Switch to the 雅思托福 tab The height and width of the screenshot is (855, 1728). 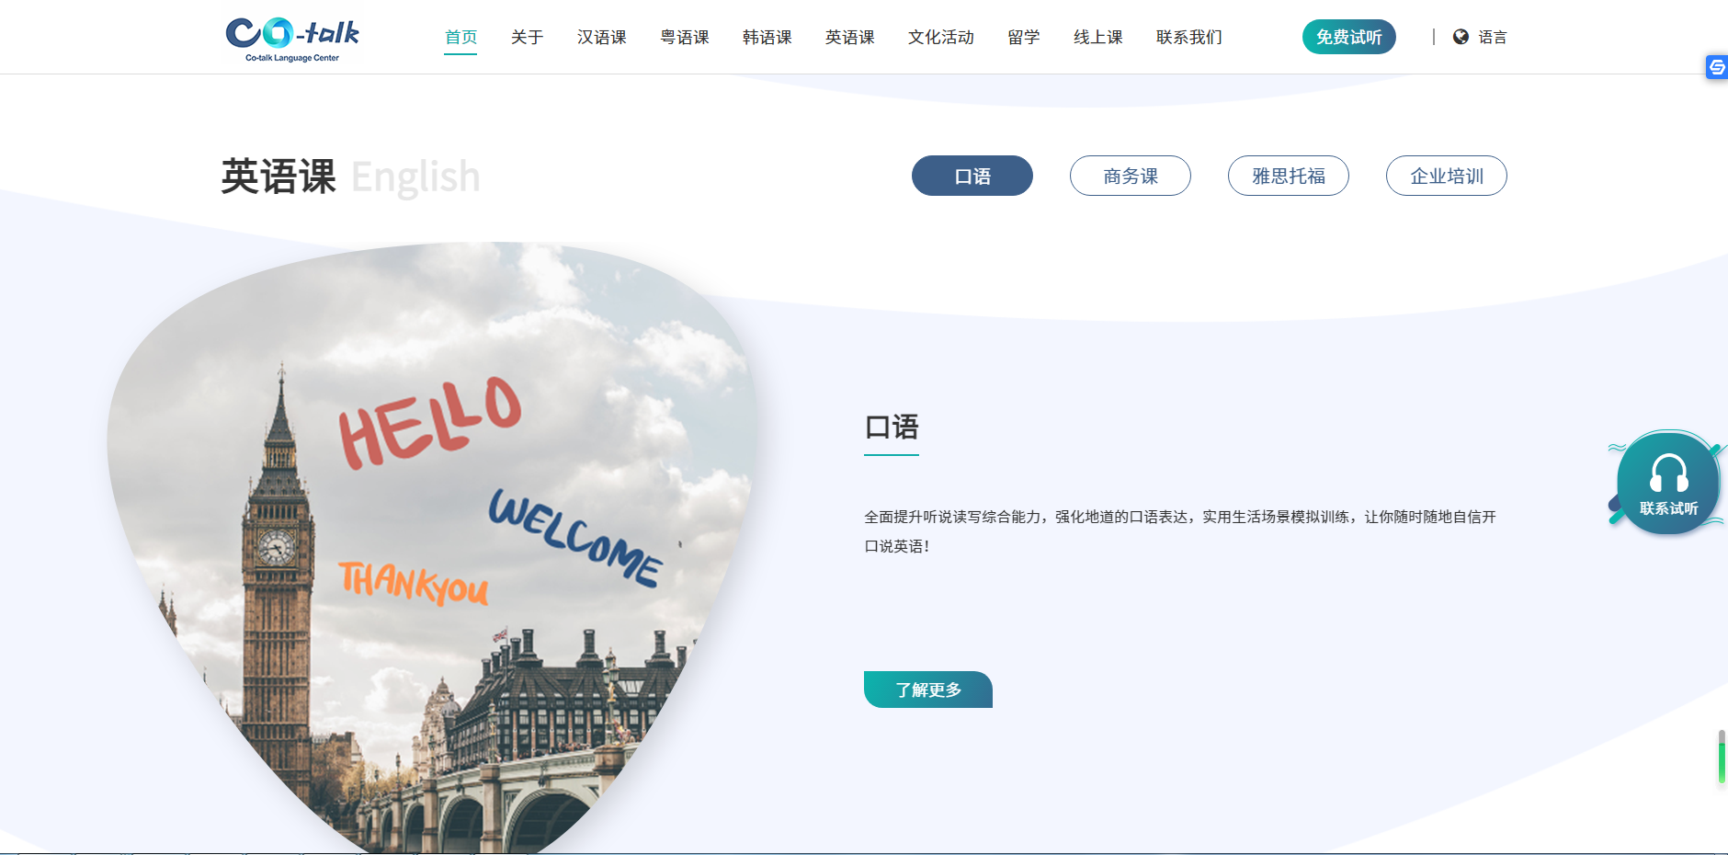coord(1289,176)
